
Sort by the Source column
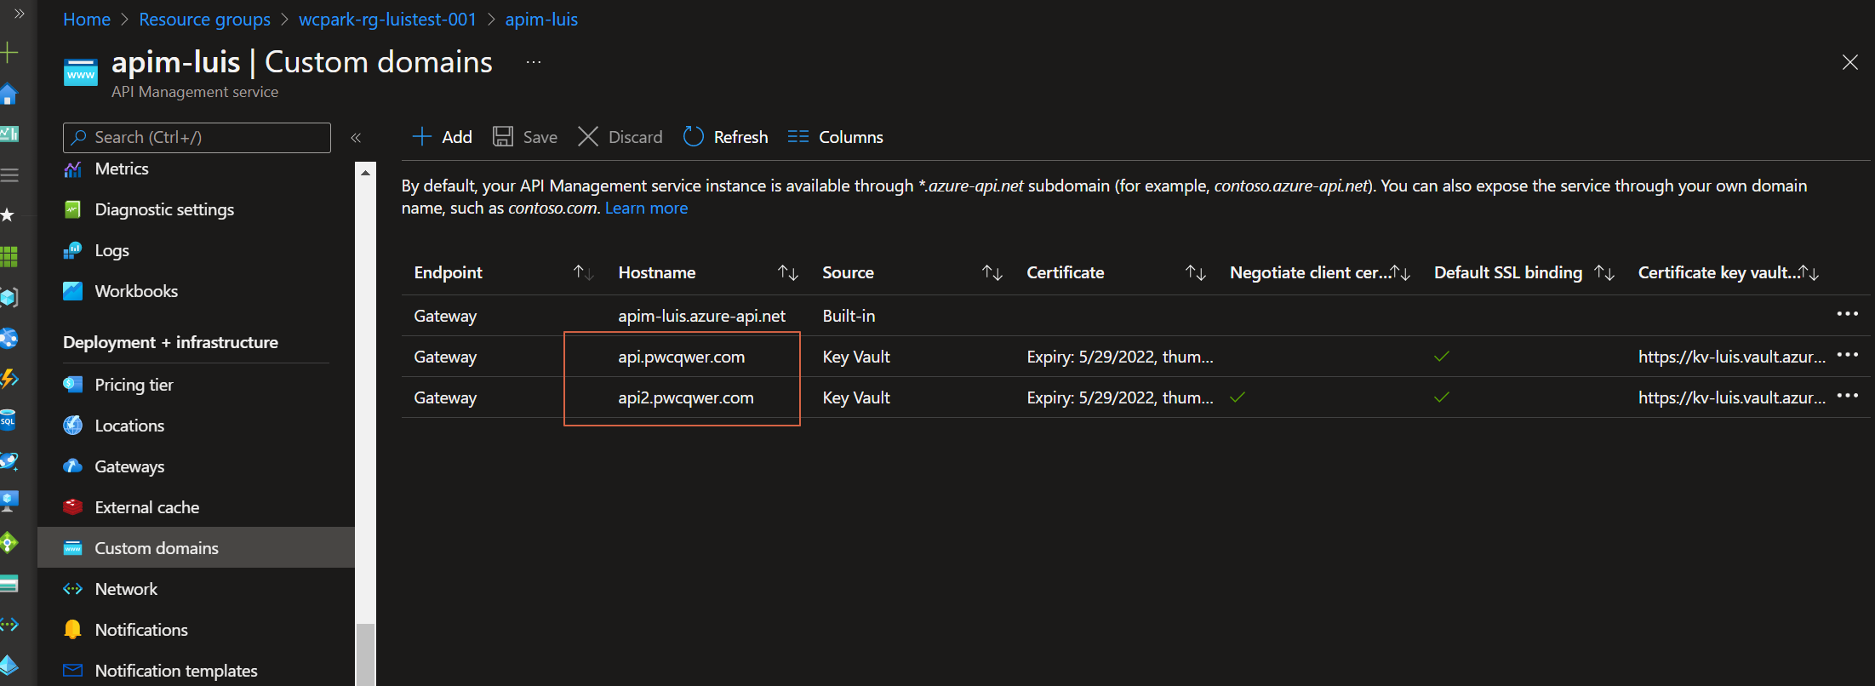[992, 272]
